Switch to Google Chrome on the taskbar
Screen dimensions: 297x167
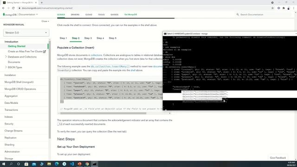pyautogui.click(x=87, y=164)
